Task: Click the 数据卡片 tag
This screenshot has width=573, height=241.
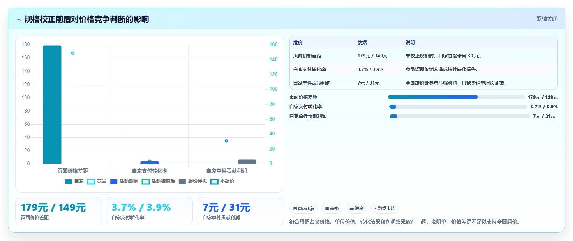Action: click(384, 208)
